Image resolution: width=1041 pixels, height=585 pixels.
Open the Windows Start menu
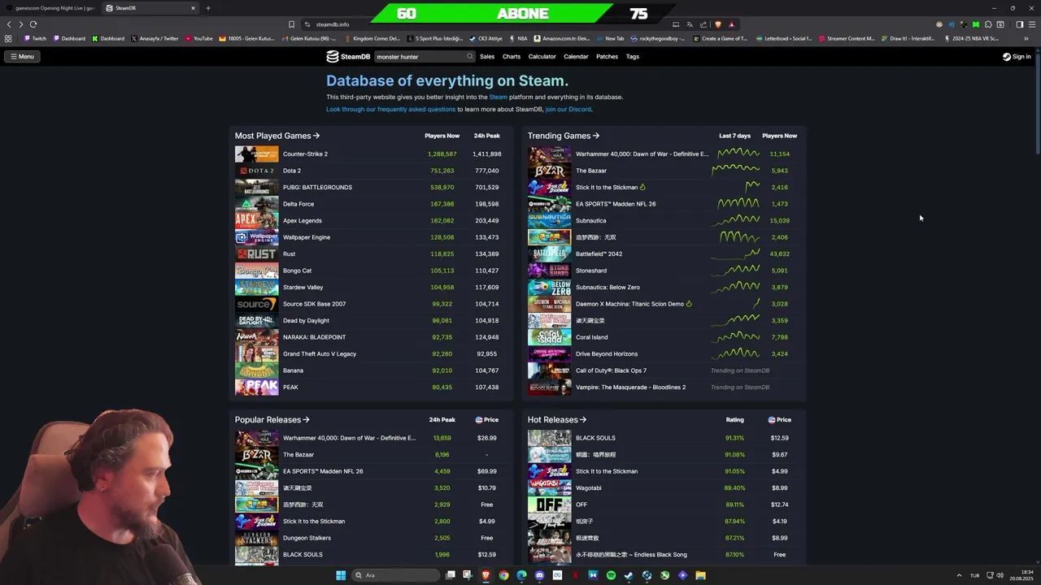pos(341,575)
